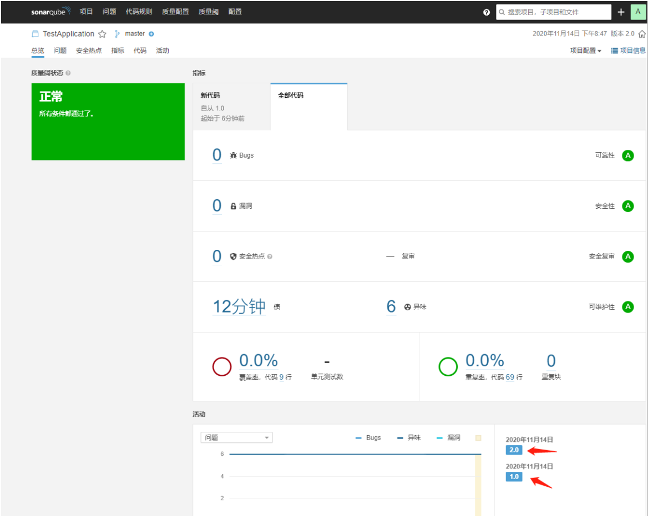Open the user avatar A menu

click(638, 12)
